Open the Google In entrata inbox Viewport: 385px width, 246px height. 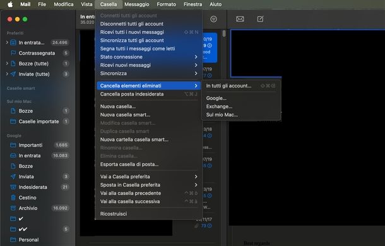tap(37, 155)
